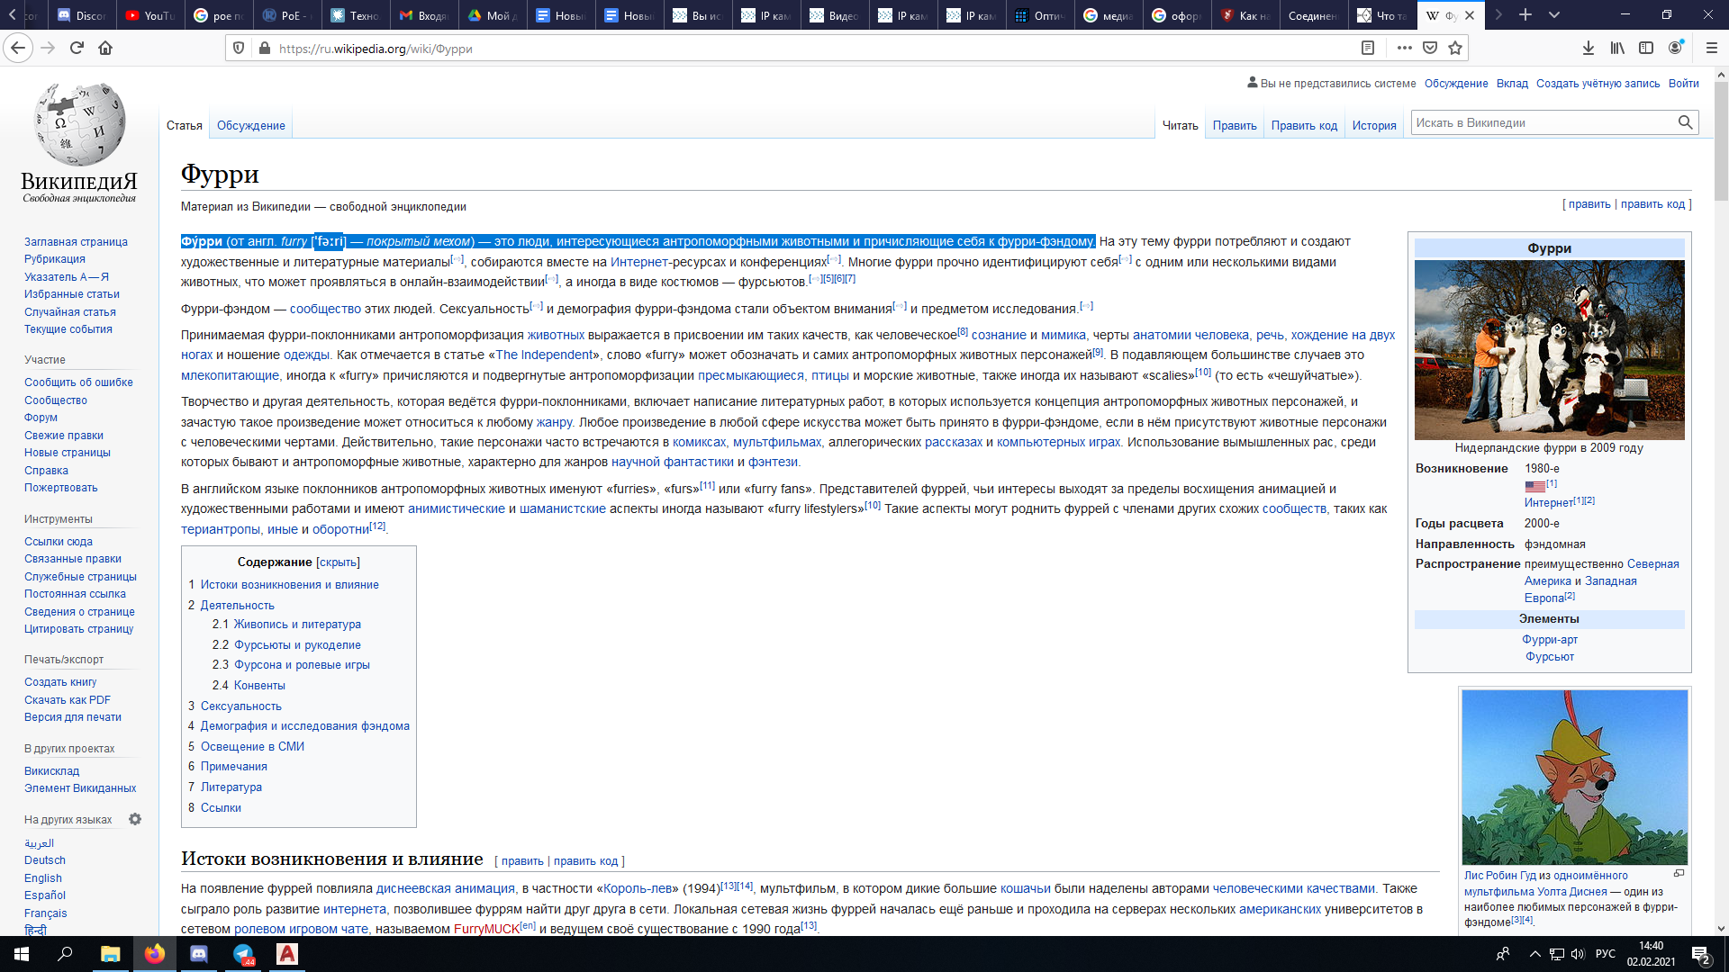Click the Викисклад sidebar link
This screenshot has width=1729, height=972.
[51, 771]
